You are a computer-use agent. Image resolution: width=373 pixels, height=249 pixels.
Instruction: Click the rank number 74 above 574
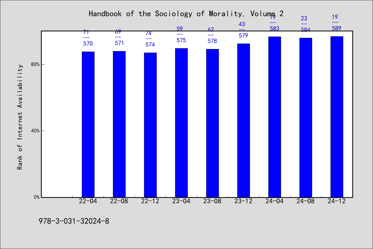coord(148,33)
